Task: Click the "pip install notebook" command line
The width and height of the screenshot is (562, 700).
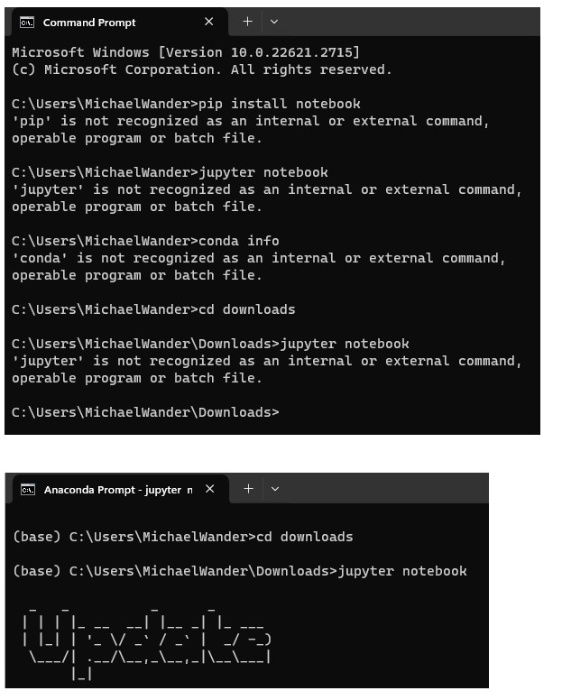Action: 186,104
